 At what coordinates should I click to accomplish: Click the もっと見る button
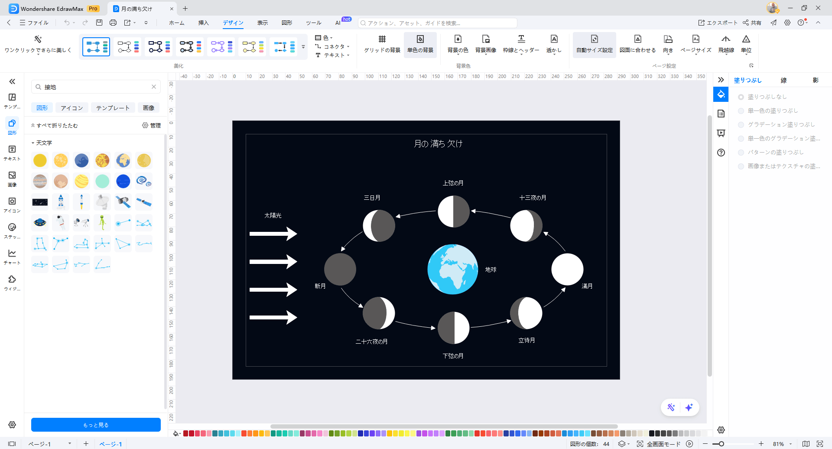[96, 425]
